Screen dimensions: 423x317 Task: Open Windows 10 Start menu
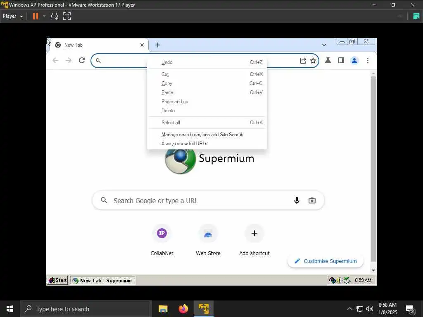[x=10, y=309]
